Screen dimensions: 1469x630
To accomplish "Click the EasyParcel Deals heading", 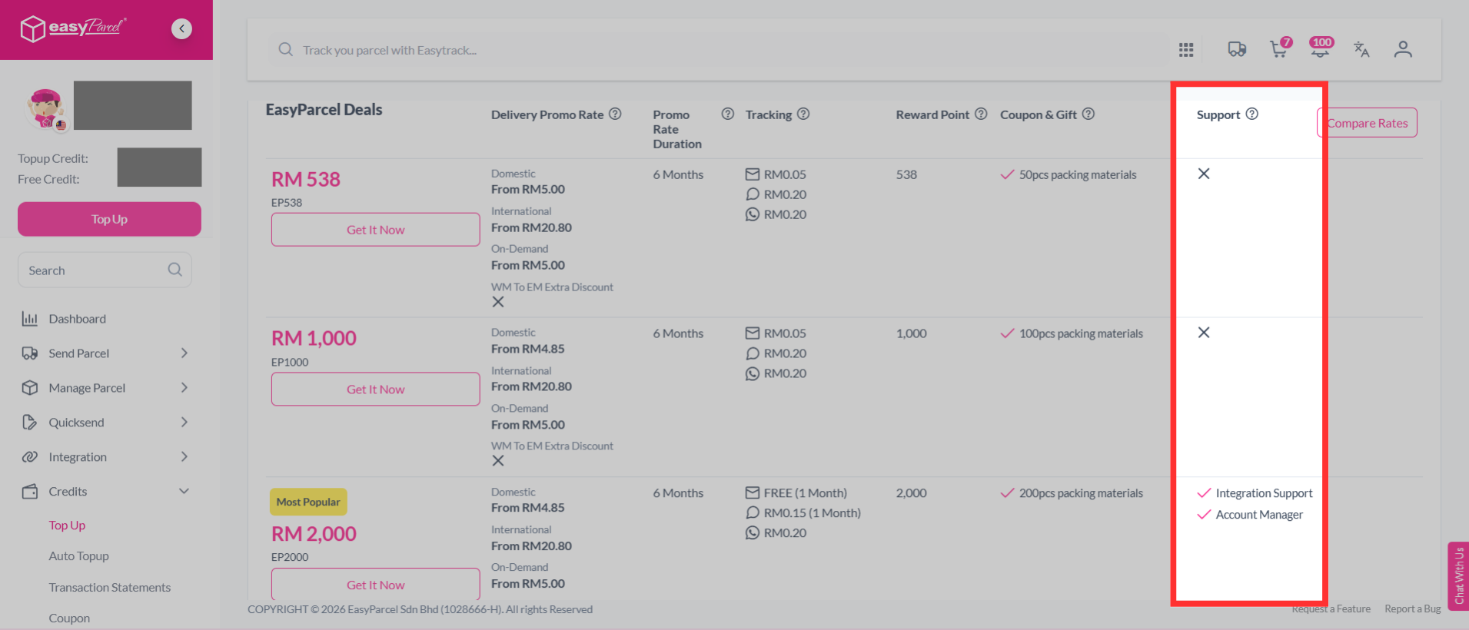I will 324,110.
